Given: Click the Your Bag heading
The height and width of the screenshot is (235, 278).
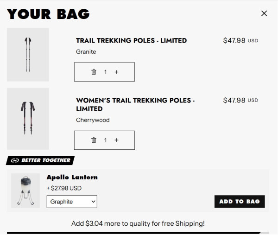Looking at the screenshot, I should tap(48, 14).
